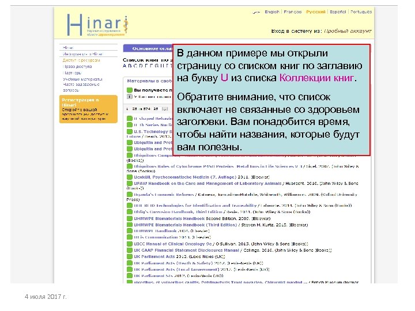Click green icon beside UHMWPE Biomaterials Second Edition
Image resolution: width=415 pixels, height=311 pixels.
coord(130,218)
